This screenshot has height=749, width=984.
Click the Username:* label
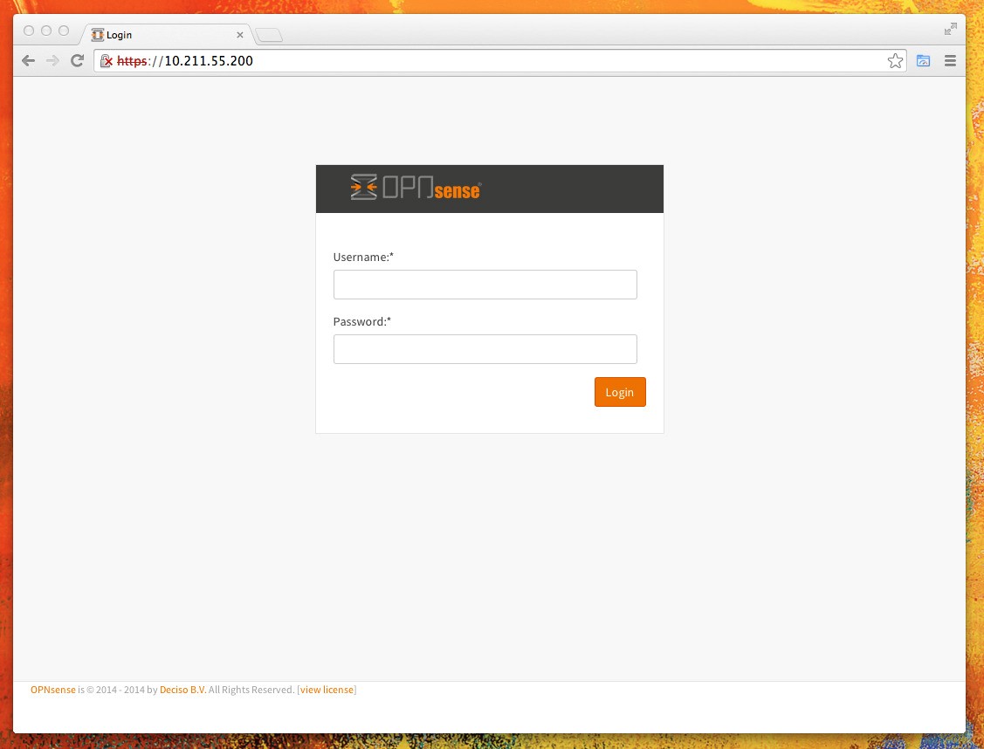click(x=363, y=258)
